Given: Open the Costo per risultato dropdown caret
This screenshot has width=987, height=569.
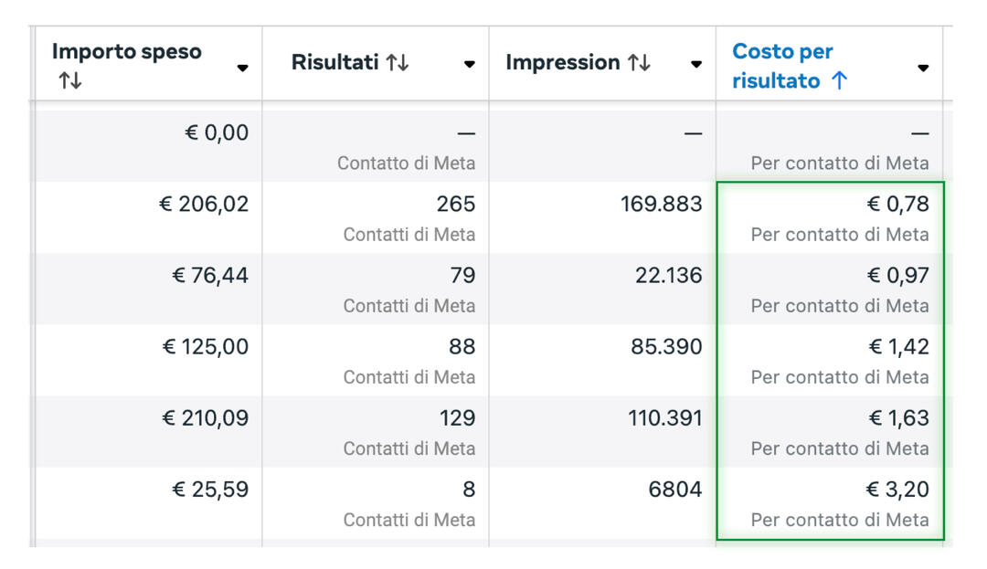Looking at the screenshot, I should pos(922,68).
